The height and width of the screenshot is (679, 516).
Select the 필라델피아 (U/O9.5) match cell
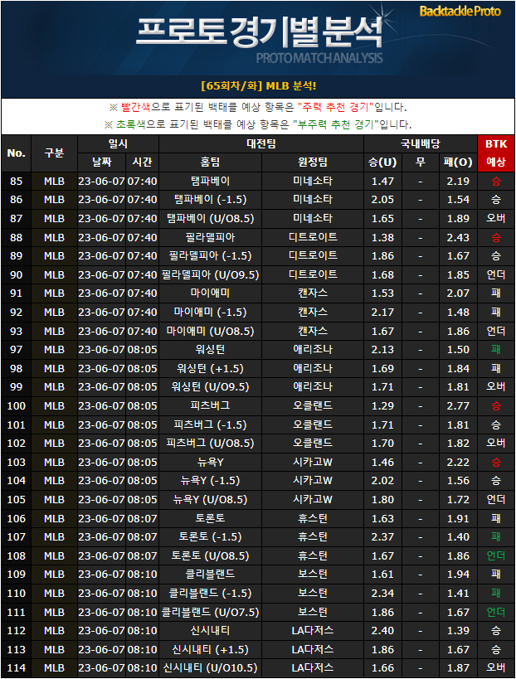click(x=210, y=274)
